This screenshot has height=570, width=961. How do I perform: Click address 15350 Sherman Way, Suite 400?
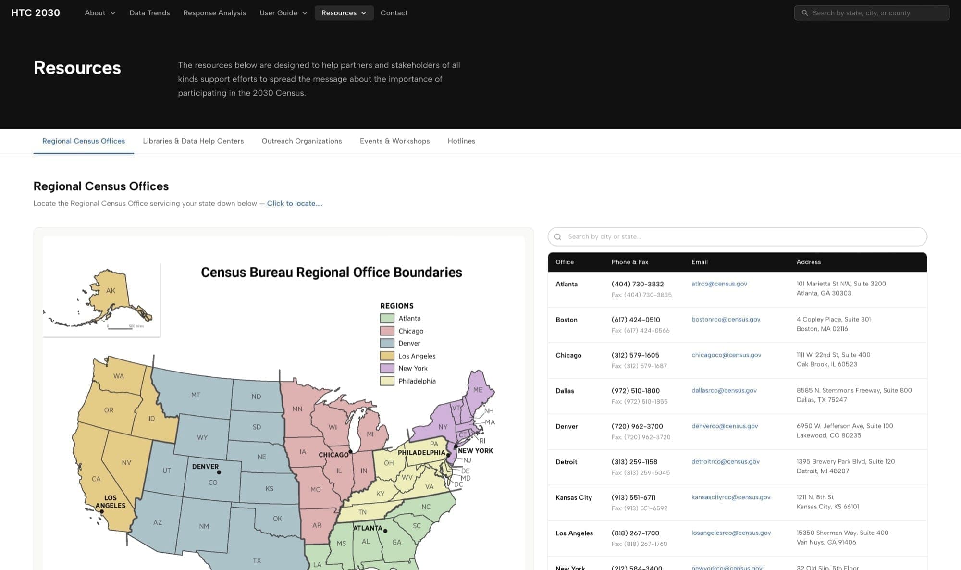[x=842, y=533]
